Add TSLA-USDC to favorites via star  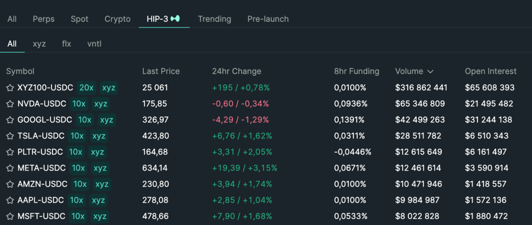[x=10, y=136]
